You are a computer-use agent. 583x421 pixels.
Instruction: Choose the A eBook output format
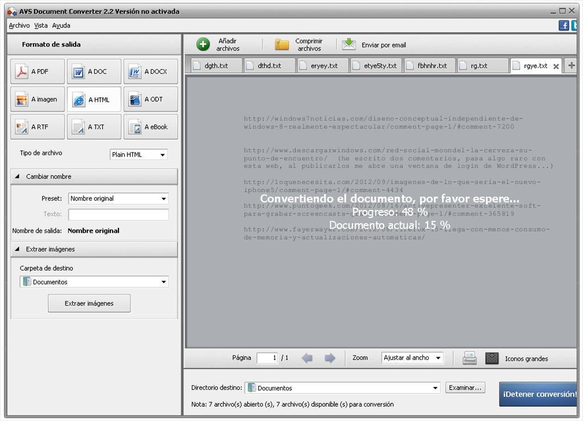coord(150,127)
